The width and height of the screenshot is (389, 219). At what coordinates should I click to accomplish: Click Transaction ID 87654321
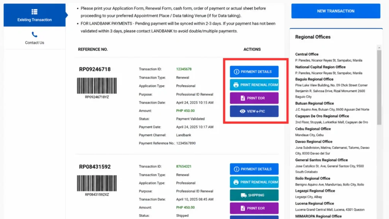point(184,167)
